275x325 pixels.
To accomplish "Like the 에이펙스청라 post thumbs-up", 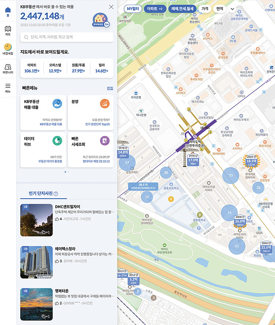I will (x=57, y=261).
